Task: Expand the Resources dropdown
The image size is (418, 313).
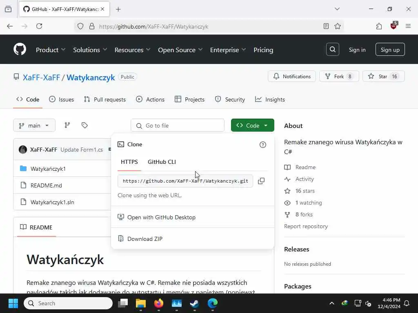Action: [x=133, y=50]
